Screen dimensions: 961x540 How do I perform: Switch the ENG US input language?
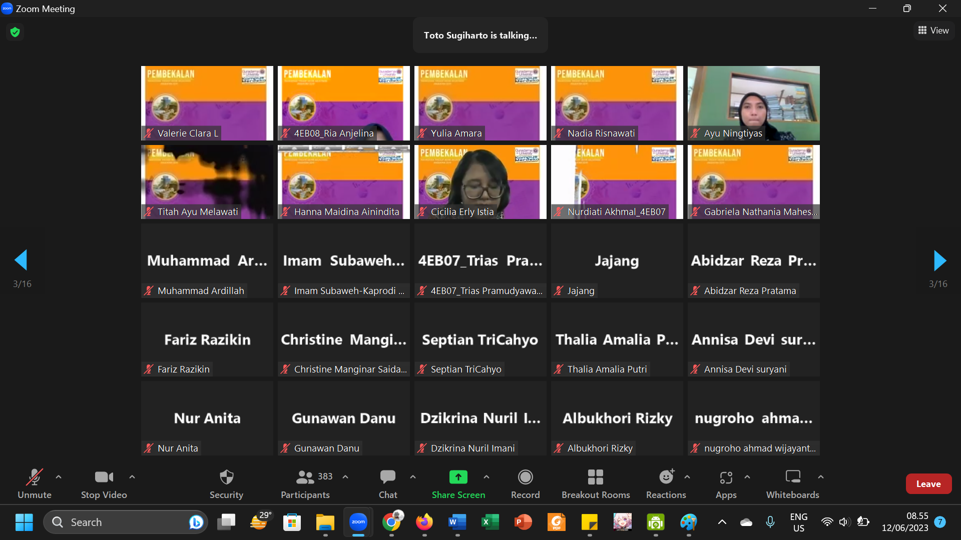click(799, 522)
